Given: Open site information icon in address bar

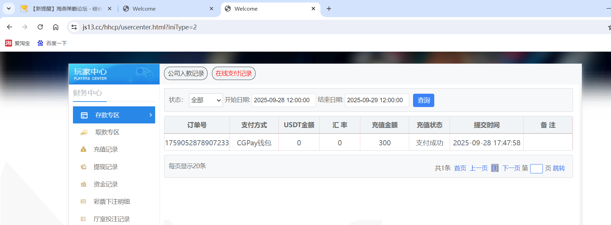Looking at the screenshot, I should [74, 27].
